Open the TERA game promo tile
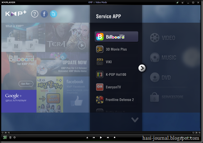Screen dimensions: 203x143 [67, 37]
